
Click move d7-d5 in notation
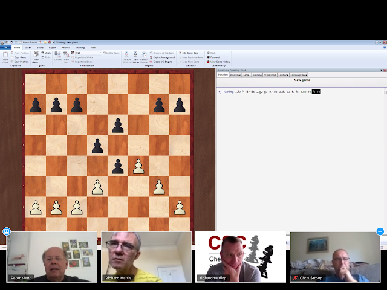pos(250,92)
